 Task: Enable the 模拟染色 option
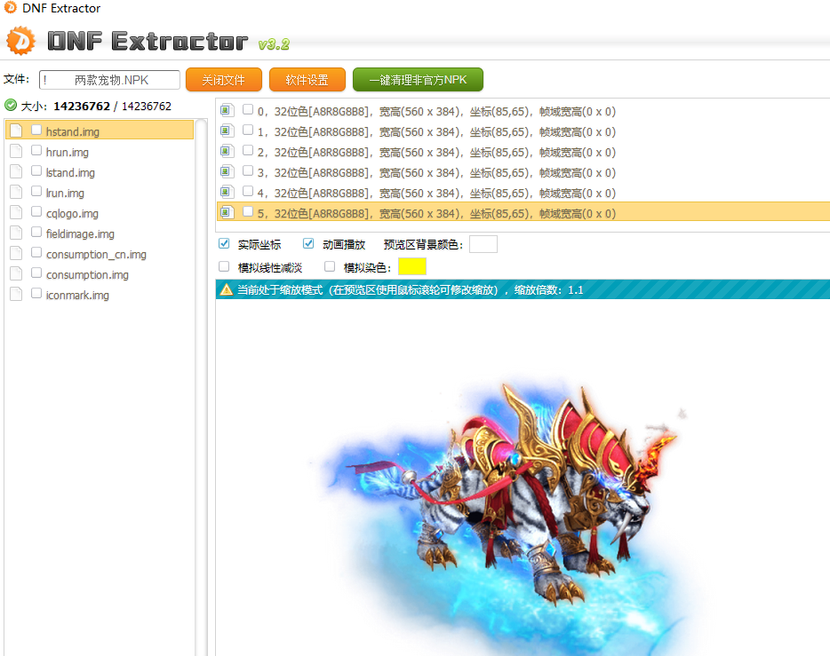click(x=330, y=266)
